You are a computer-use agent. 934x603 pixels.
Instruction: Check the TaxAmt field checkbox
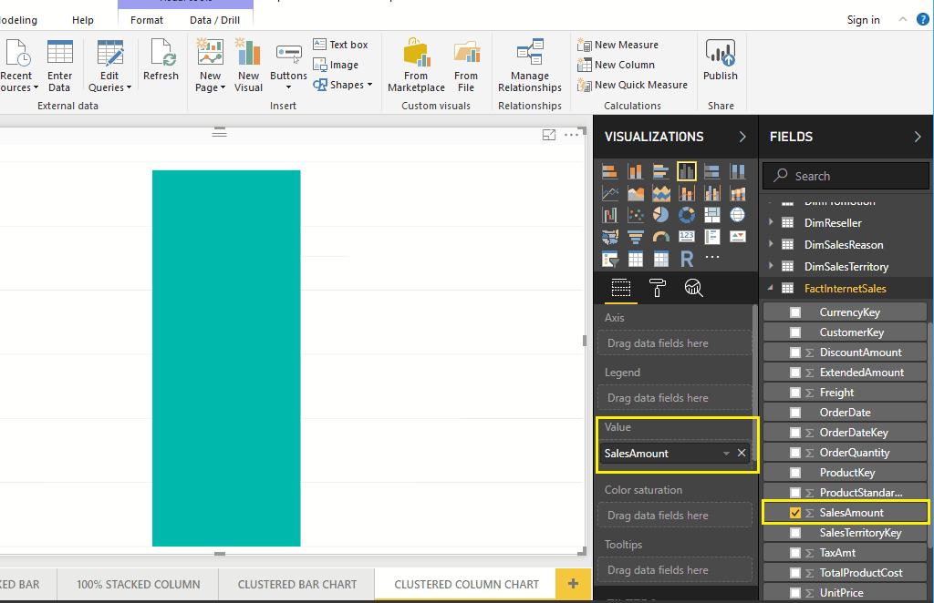click(x=795, y=553)
